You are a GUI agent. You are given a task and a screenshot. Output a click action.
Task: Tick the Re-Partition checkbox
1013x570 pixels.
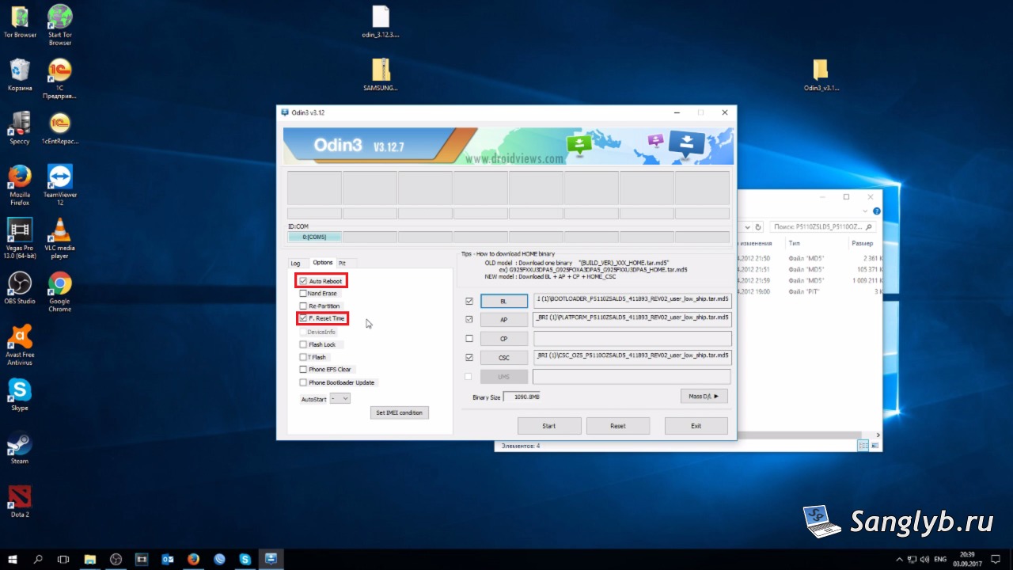pos(303,306)
